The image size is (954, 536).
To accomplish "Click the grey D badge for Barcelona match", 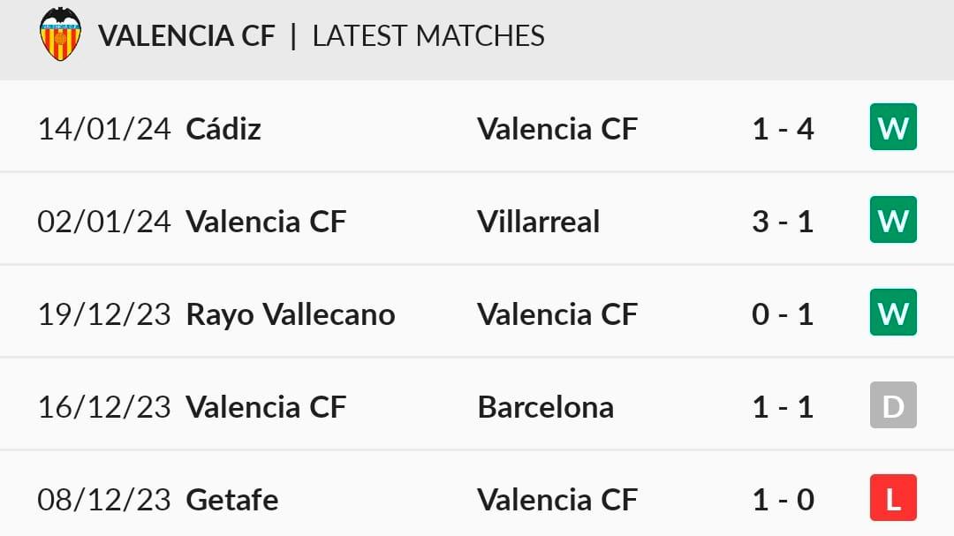I will (x=893, y=406).
